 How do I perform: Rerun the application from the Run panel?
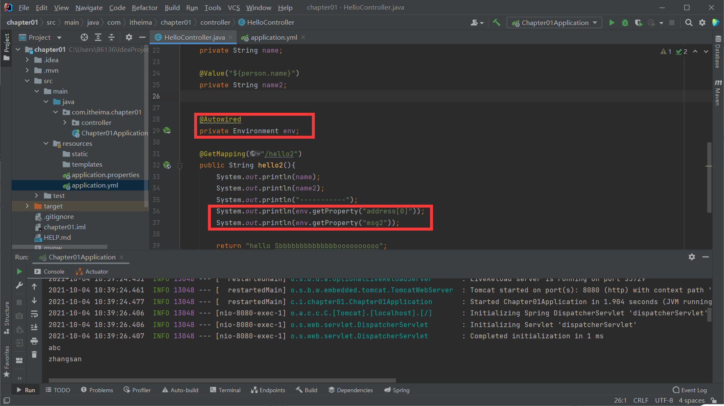coord(19,272)
